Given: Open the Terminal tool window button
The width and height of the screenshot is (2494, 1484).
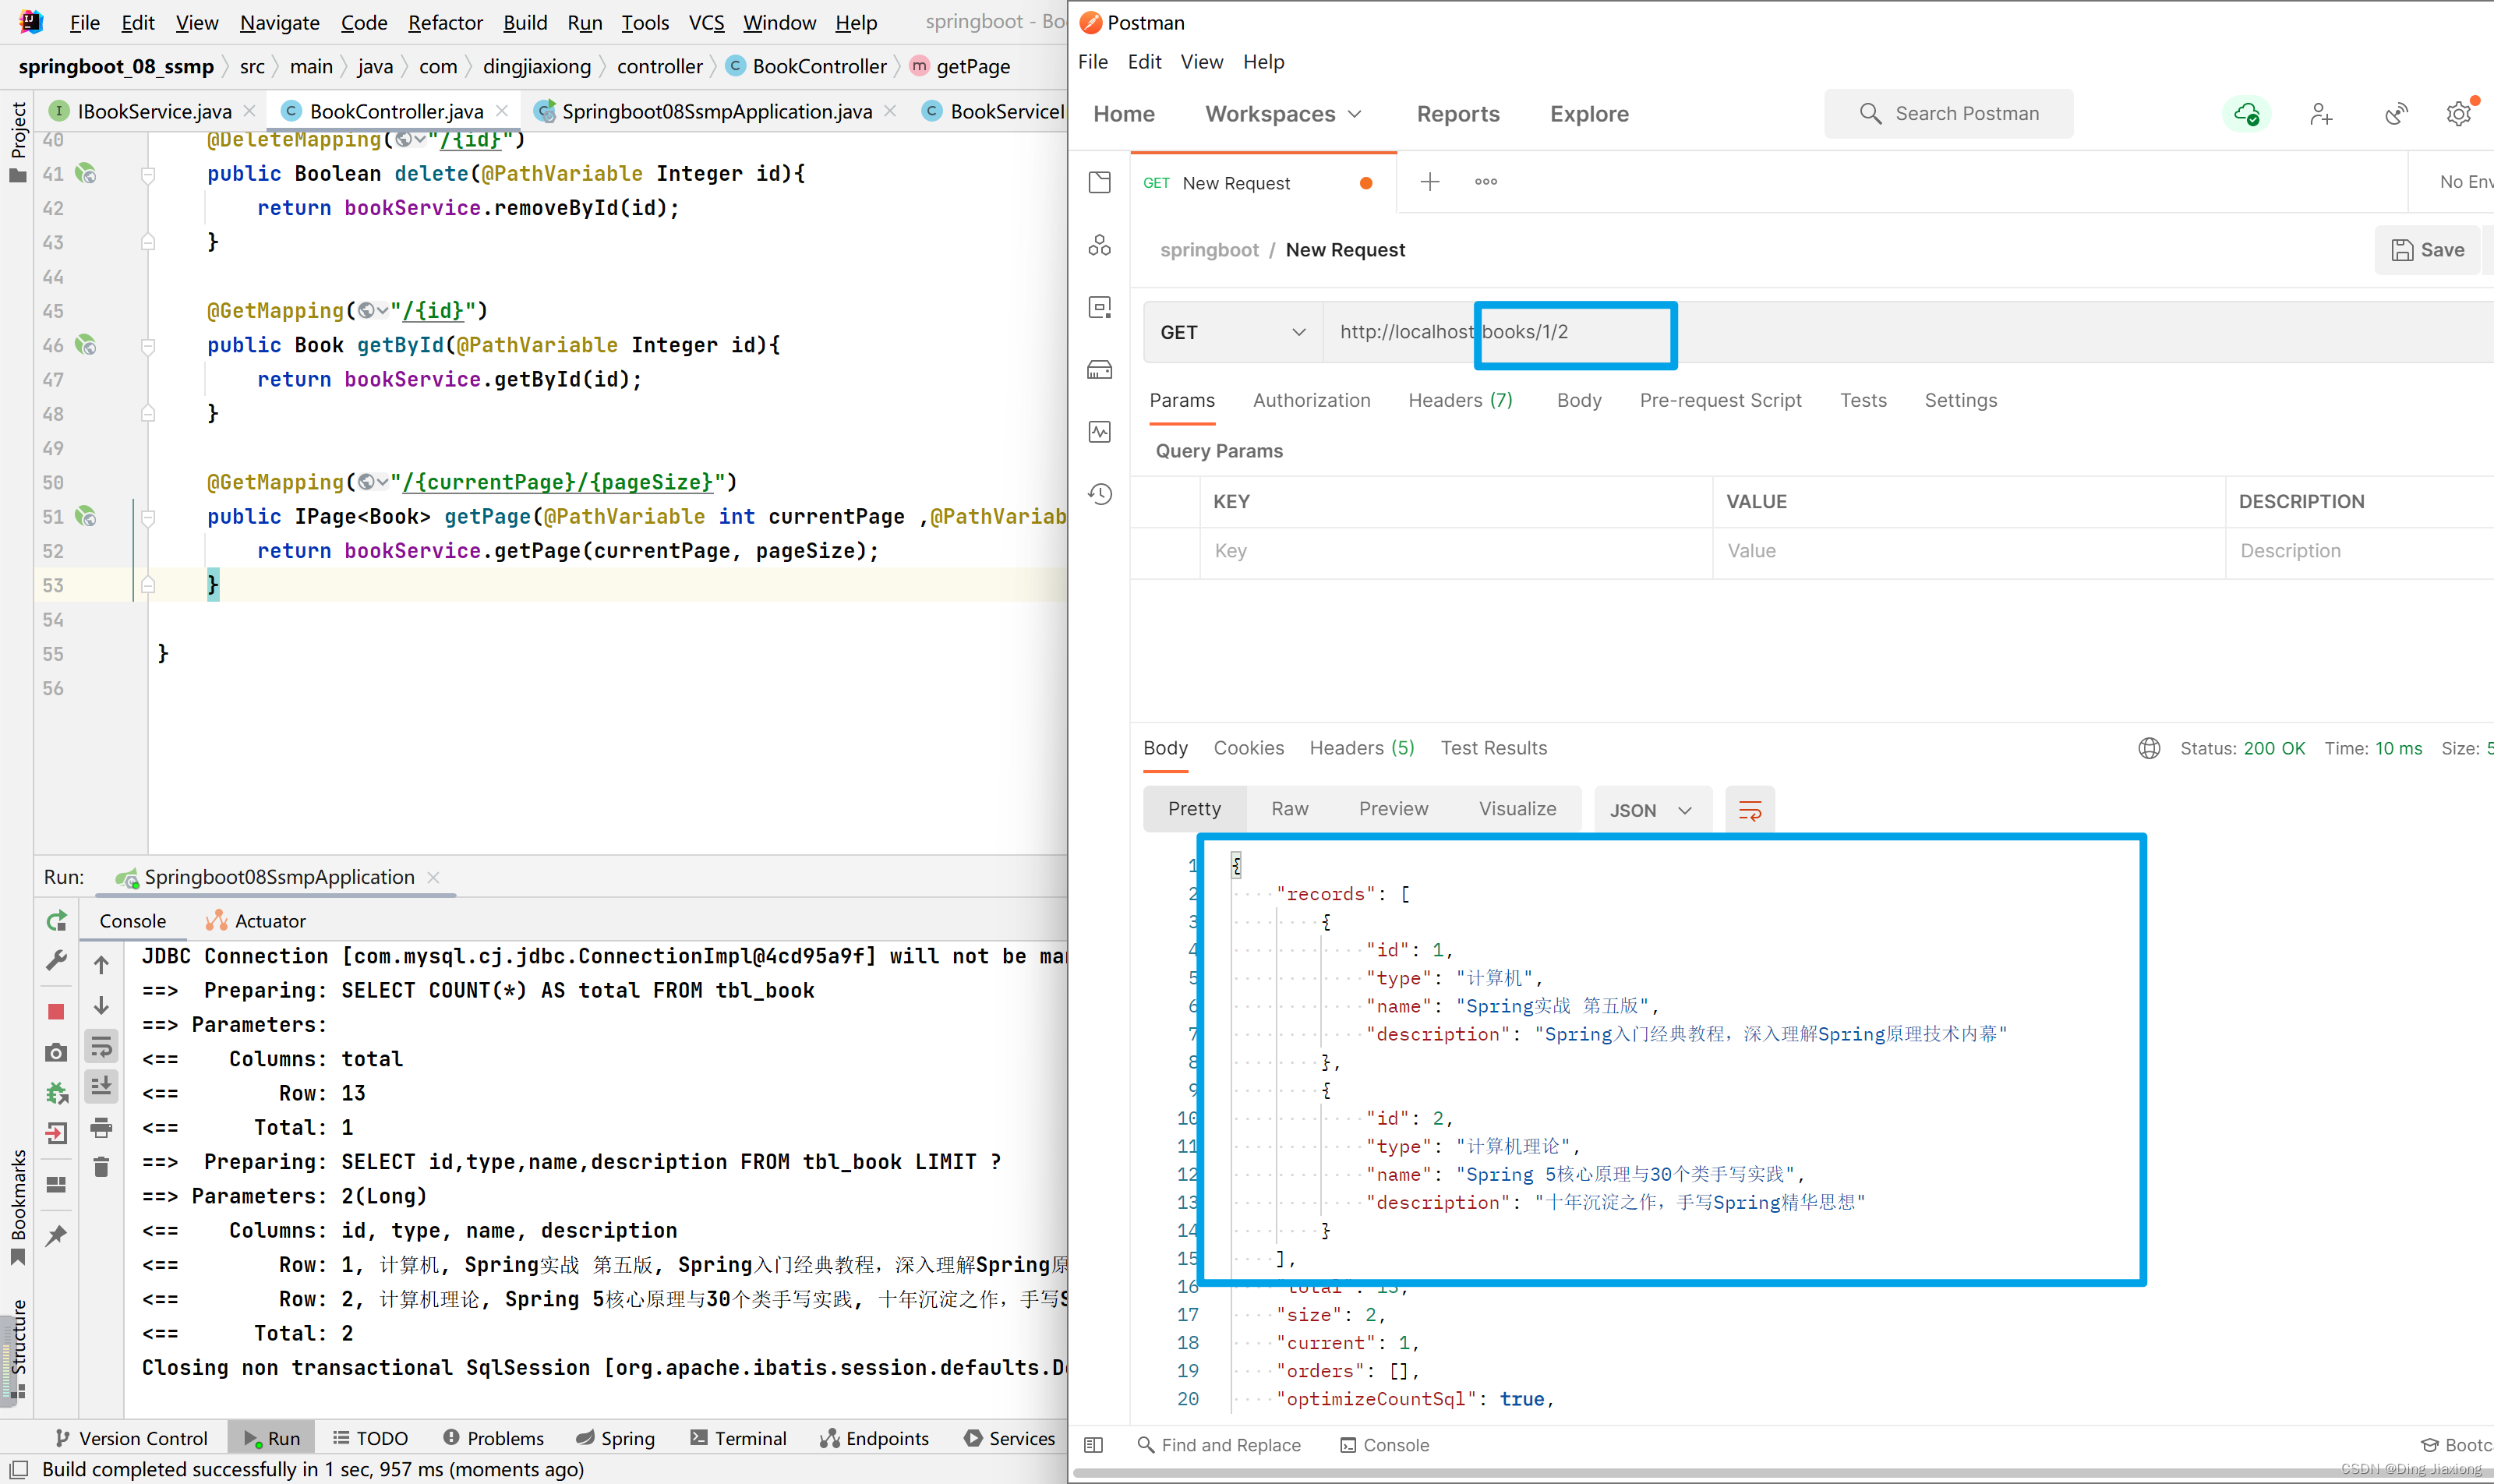Looking at the screenshot, I should coord(739,1438).
